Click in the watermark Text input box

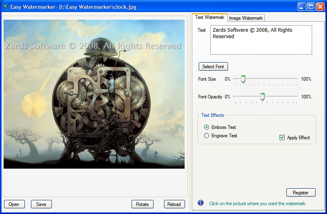click(261, 40)
